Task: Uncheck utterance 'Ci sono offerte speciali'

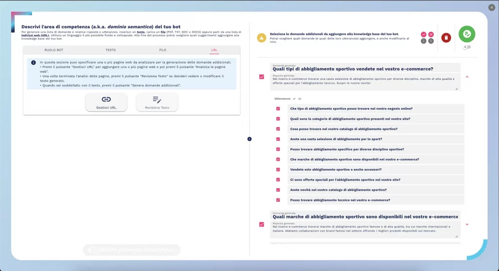Action: [x=278, y=179]
